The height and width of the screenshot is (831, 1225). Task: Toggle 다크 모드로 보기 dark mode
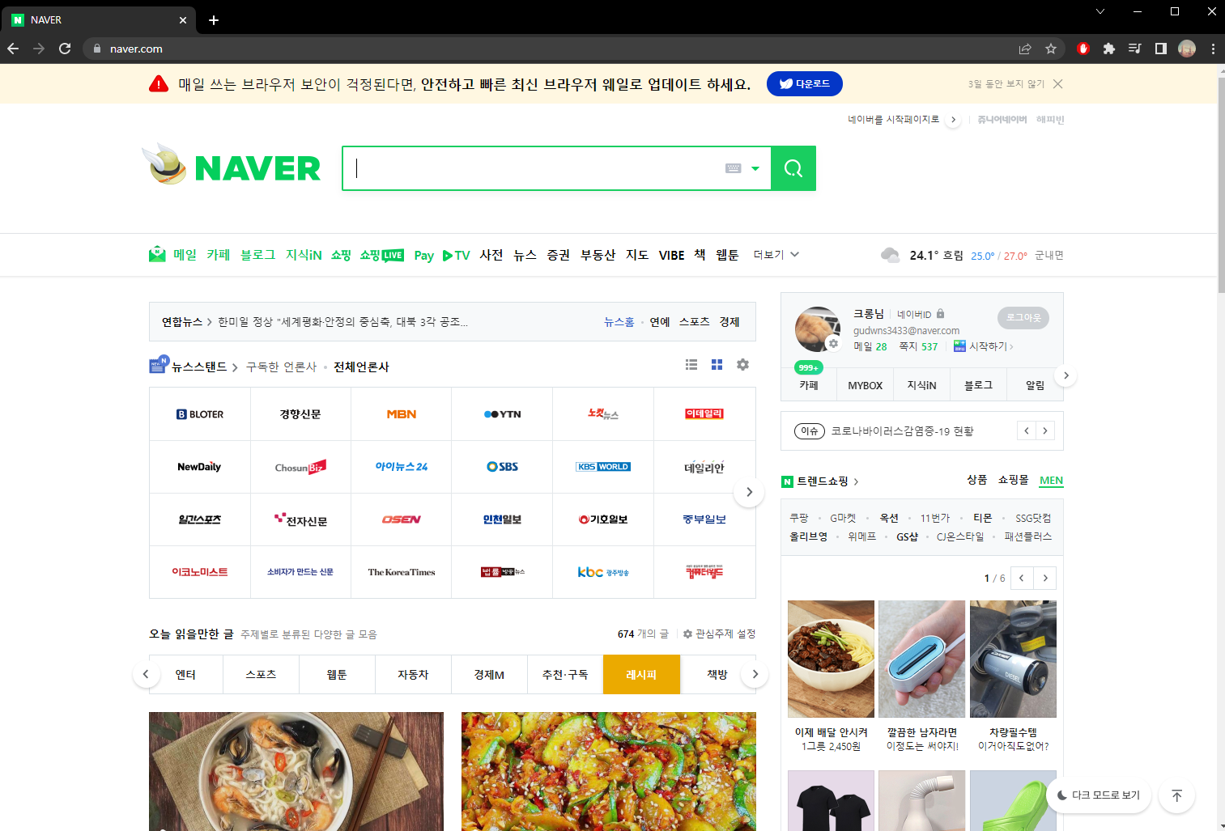click(x=1099, y=795)
